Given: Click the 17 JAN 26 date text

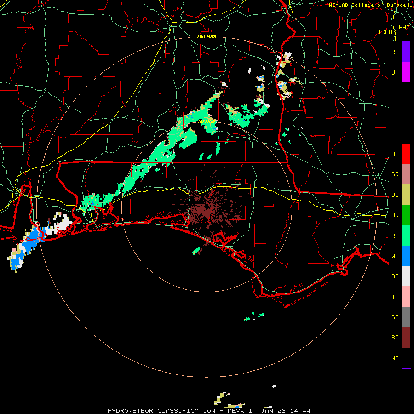Looking at the screenshot, I should click(x=267, y=411).
